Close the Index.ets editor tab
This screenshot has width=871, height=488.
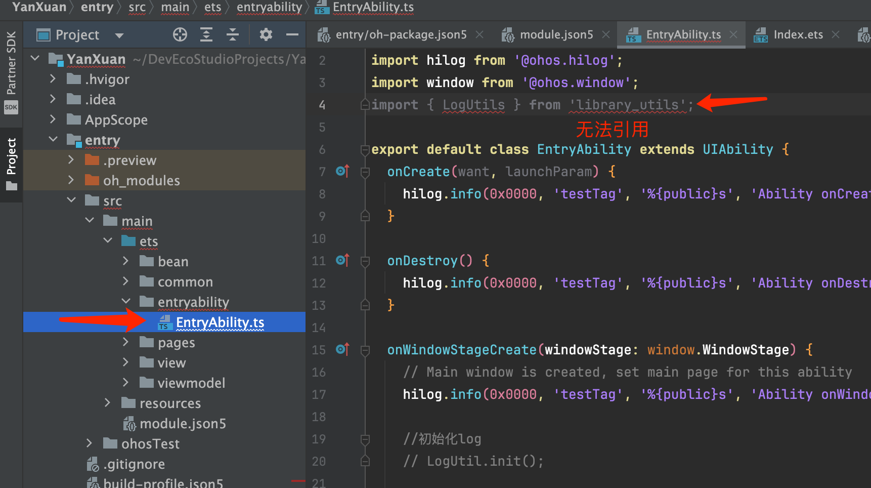[836, 34]
